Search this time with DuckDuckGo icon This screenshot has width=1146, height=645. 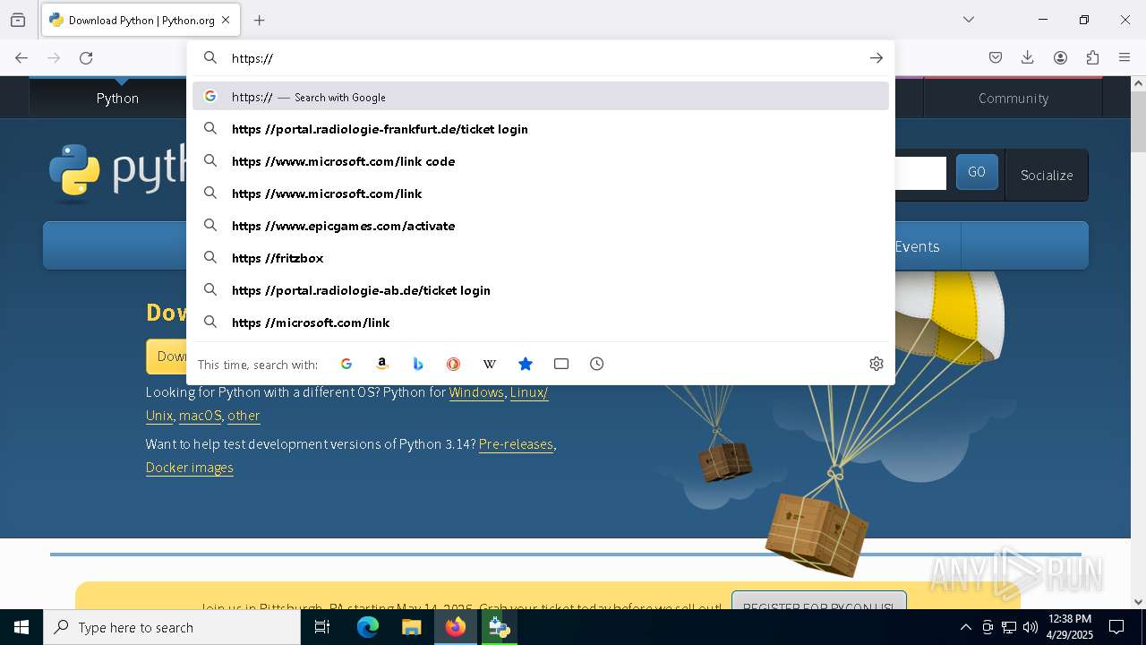[x=454, y=364]
